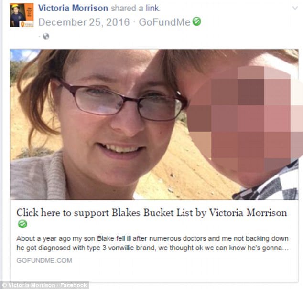Open Victoria Morrison's profile picture thumbnail

pos(22,15)
